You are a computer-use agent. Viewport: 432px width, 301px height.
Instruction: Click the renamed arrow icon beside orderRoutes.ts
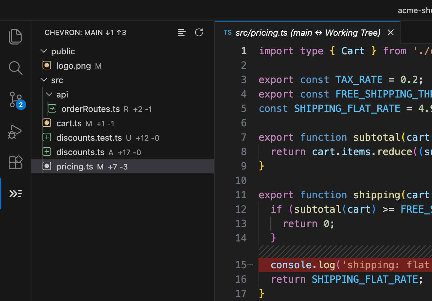coord(52,109)
